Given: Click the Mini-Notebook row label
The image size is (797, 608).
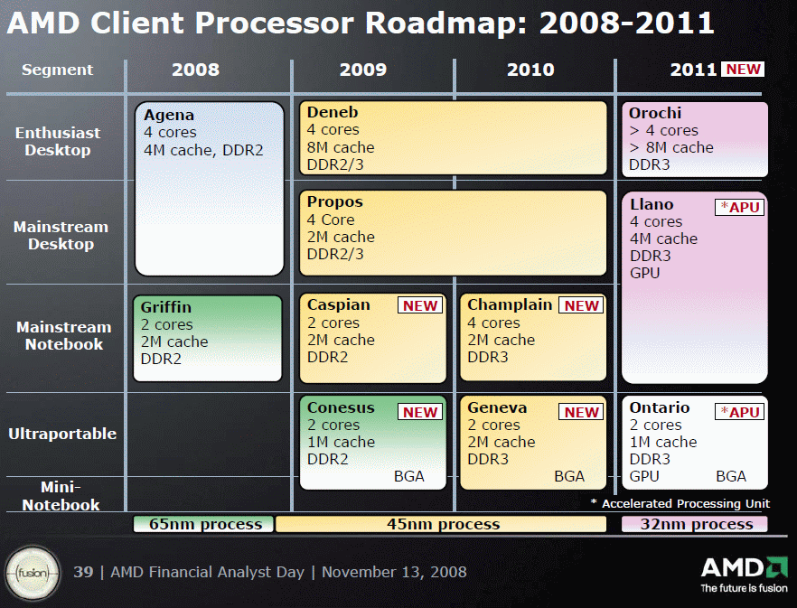Looking at the screenshot, I should pyautogui.click(x=61, y=496).
